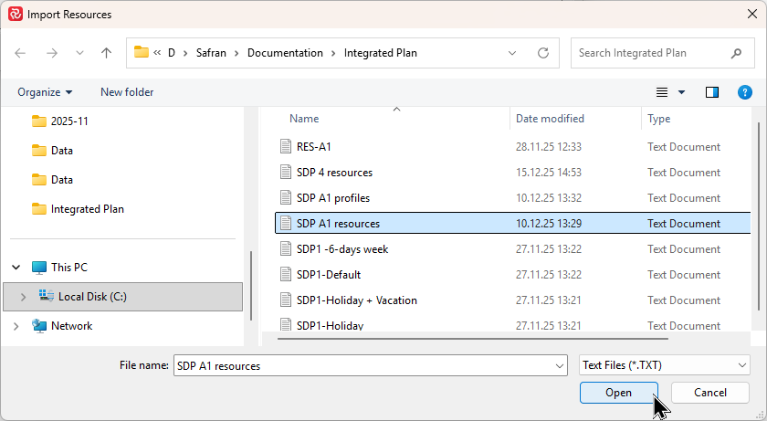Click the change view icon
Viewport: 767px width, 421px height.
662,92
